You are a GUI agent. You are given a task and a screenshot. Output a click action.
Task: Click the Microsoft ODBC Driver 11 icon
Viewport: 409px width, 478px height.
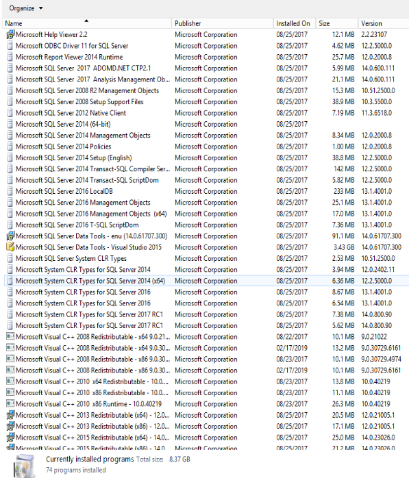pyautogui.click(x=10, y=46)
